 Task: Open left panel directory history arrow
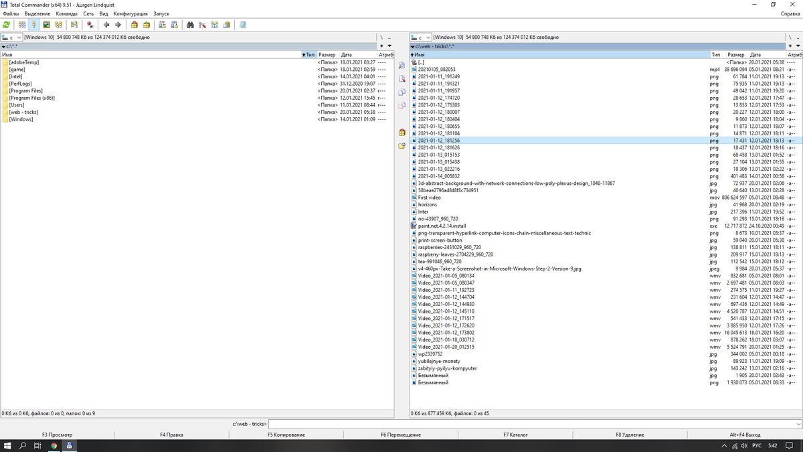[x=390, y=46]
